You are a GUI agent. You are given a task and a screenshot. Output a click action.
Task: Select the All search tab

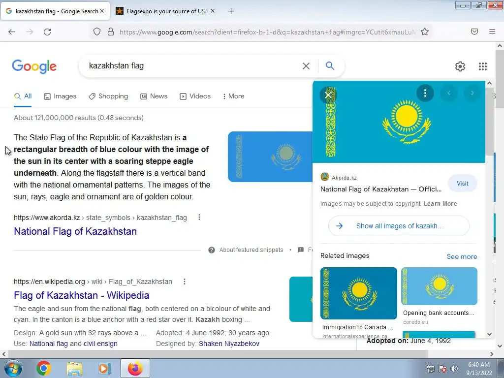pyautogui.click(x=23, y=96)
